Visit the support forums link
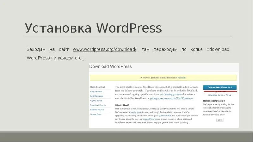This screenshot has width=253, height=142. pos(150,119)
